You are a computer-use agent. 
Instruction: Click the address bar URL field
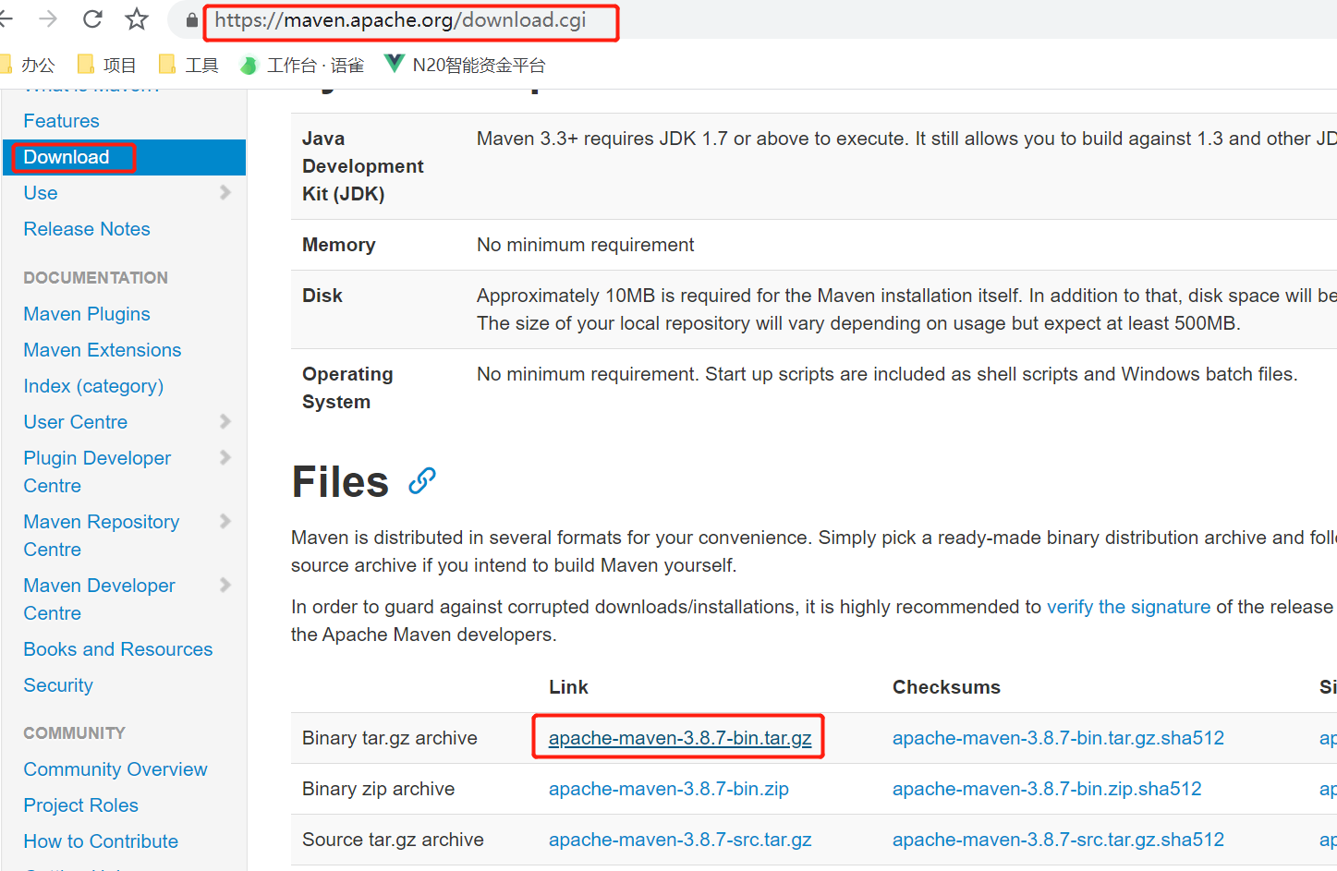(x=400, y=20)
